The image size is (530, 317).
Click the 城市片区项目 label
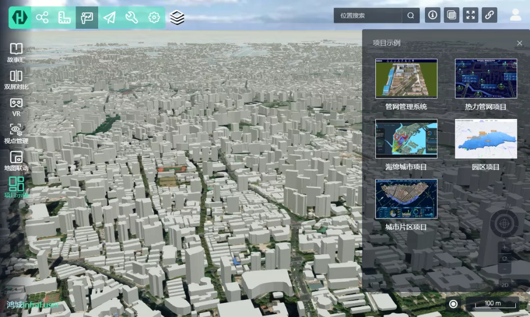(406, 227)
